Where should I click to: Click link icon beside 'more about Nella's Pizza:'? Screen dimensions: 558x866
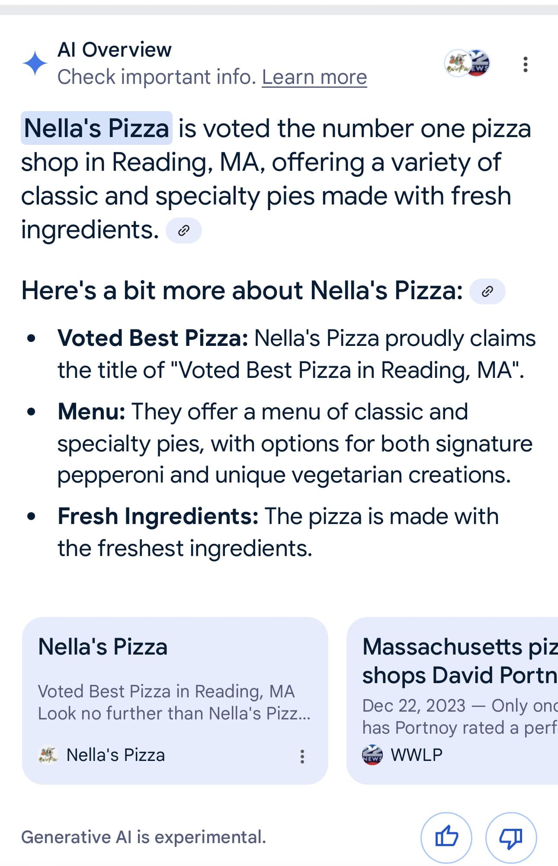tap(487, 291)
